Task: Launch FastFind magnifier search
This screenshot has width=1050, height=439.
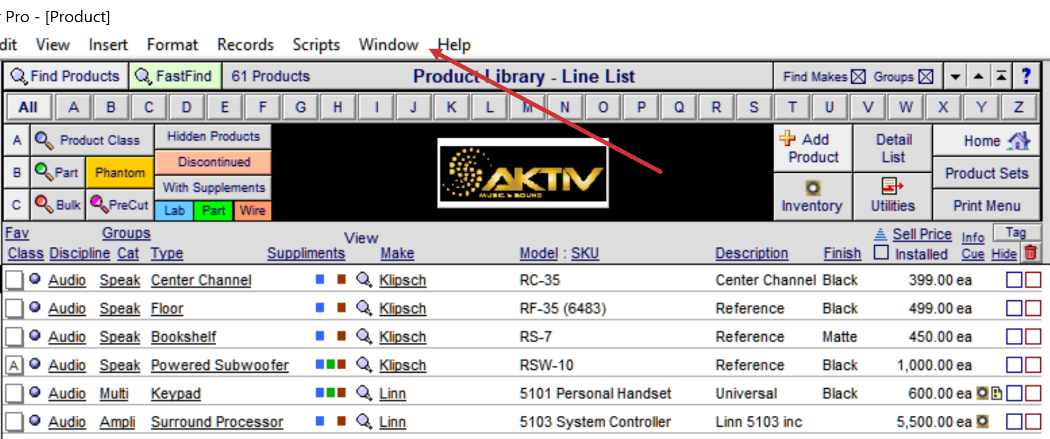Action: tap(175, 76)
